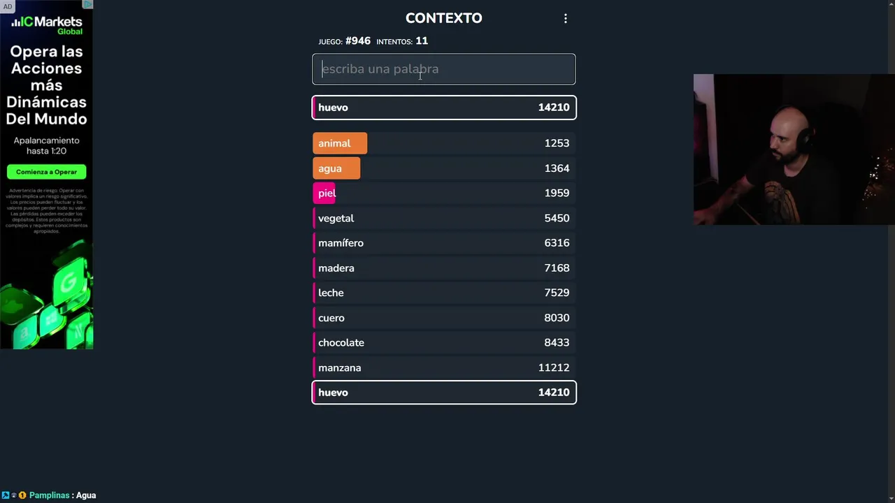Select the "agua" guess row

click(443, 168)
